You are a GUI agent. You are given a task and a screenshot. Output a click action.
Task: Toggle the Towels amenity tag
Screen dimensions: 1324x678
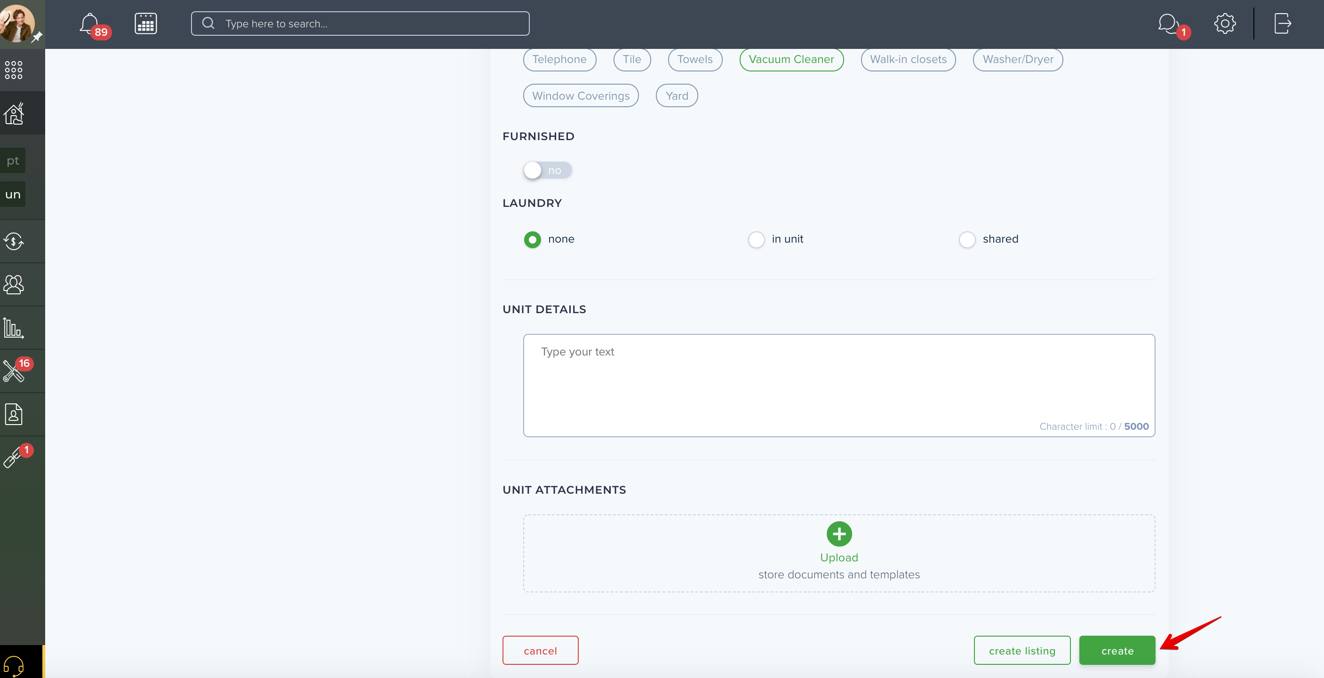pyautogui.click(x=695, y=60)
